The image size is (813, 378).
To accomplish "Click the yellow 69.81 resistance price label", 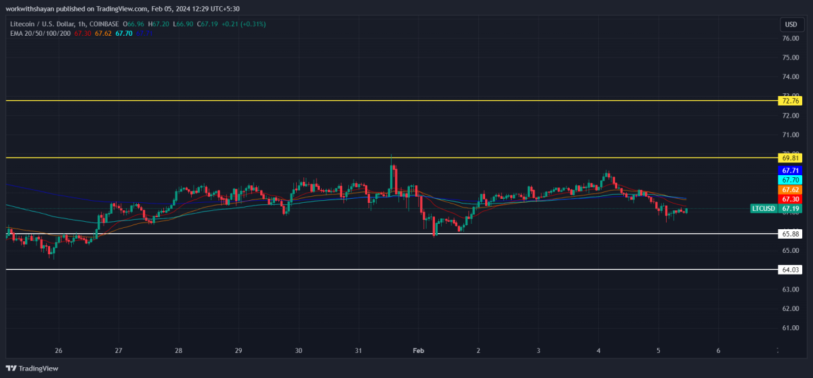I will click(790, 158).
